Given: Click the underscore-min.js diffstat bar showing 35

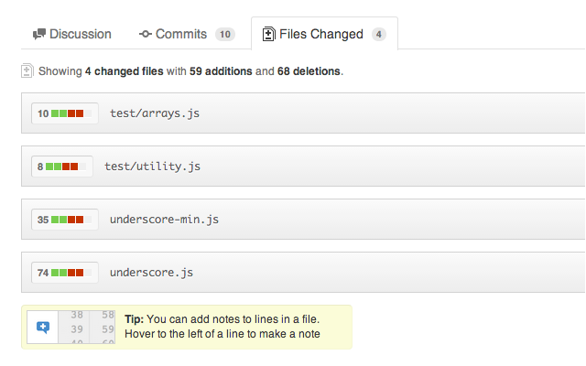Looking at the screenshot, I should [63, 220].
